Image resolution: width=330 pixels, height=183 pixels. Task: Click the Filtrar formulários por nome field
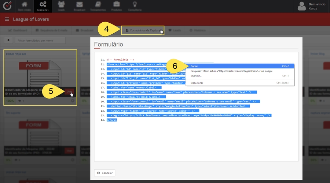point(40,40)
